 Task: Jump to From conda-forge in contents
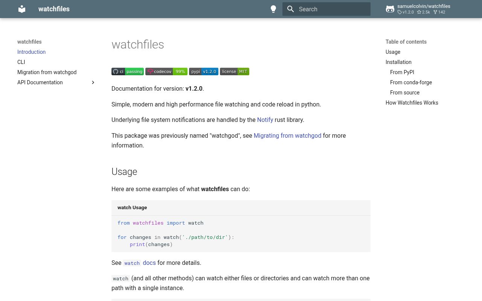(411, 82)
